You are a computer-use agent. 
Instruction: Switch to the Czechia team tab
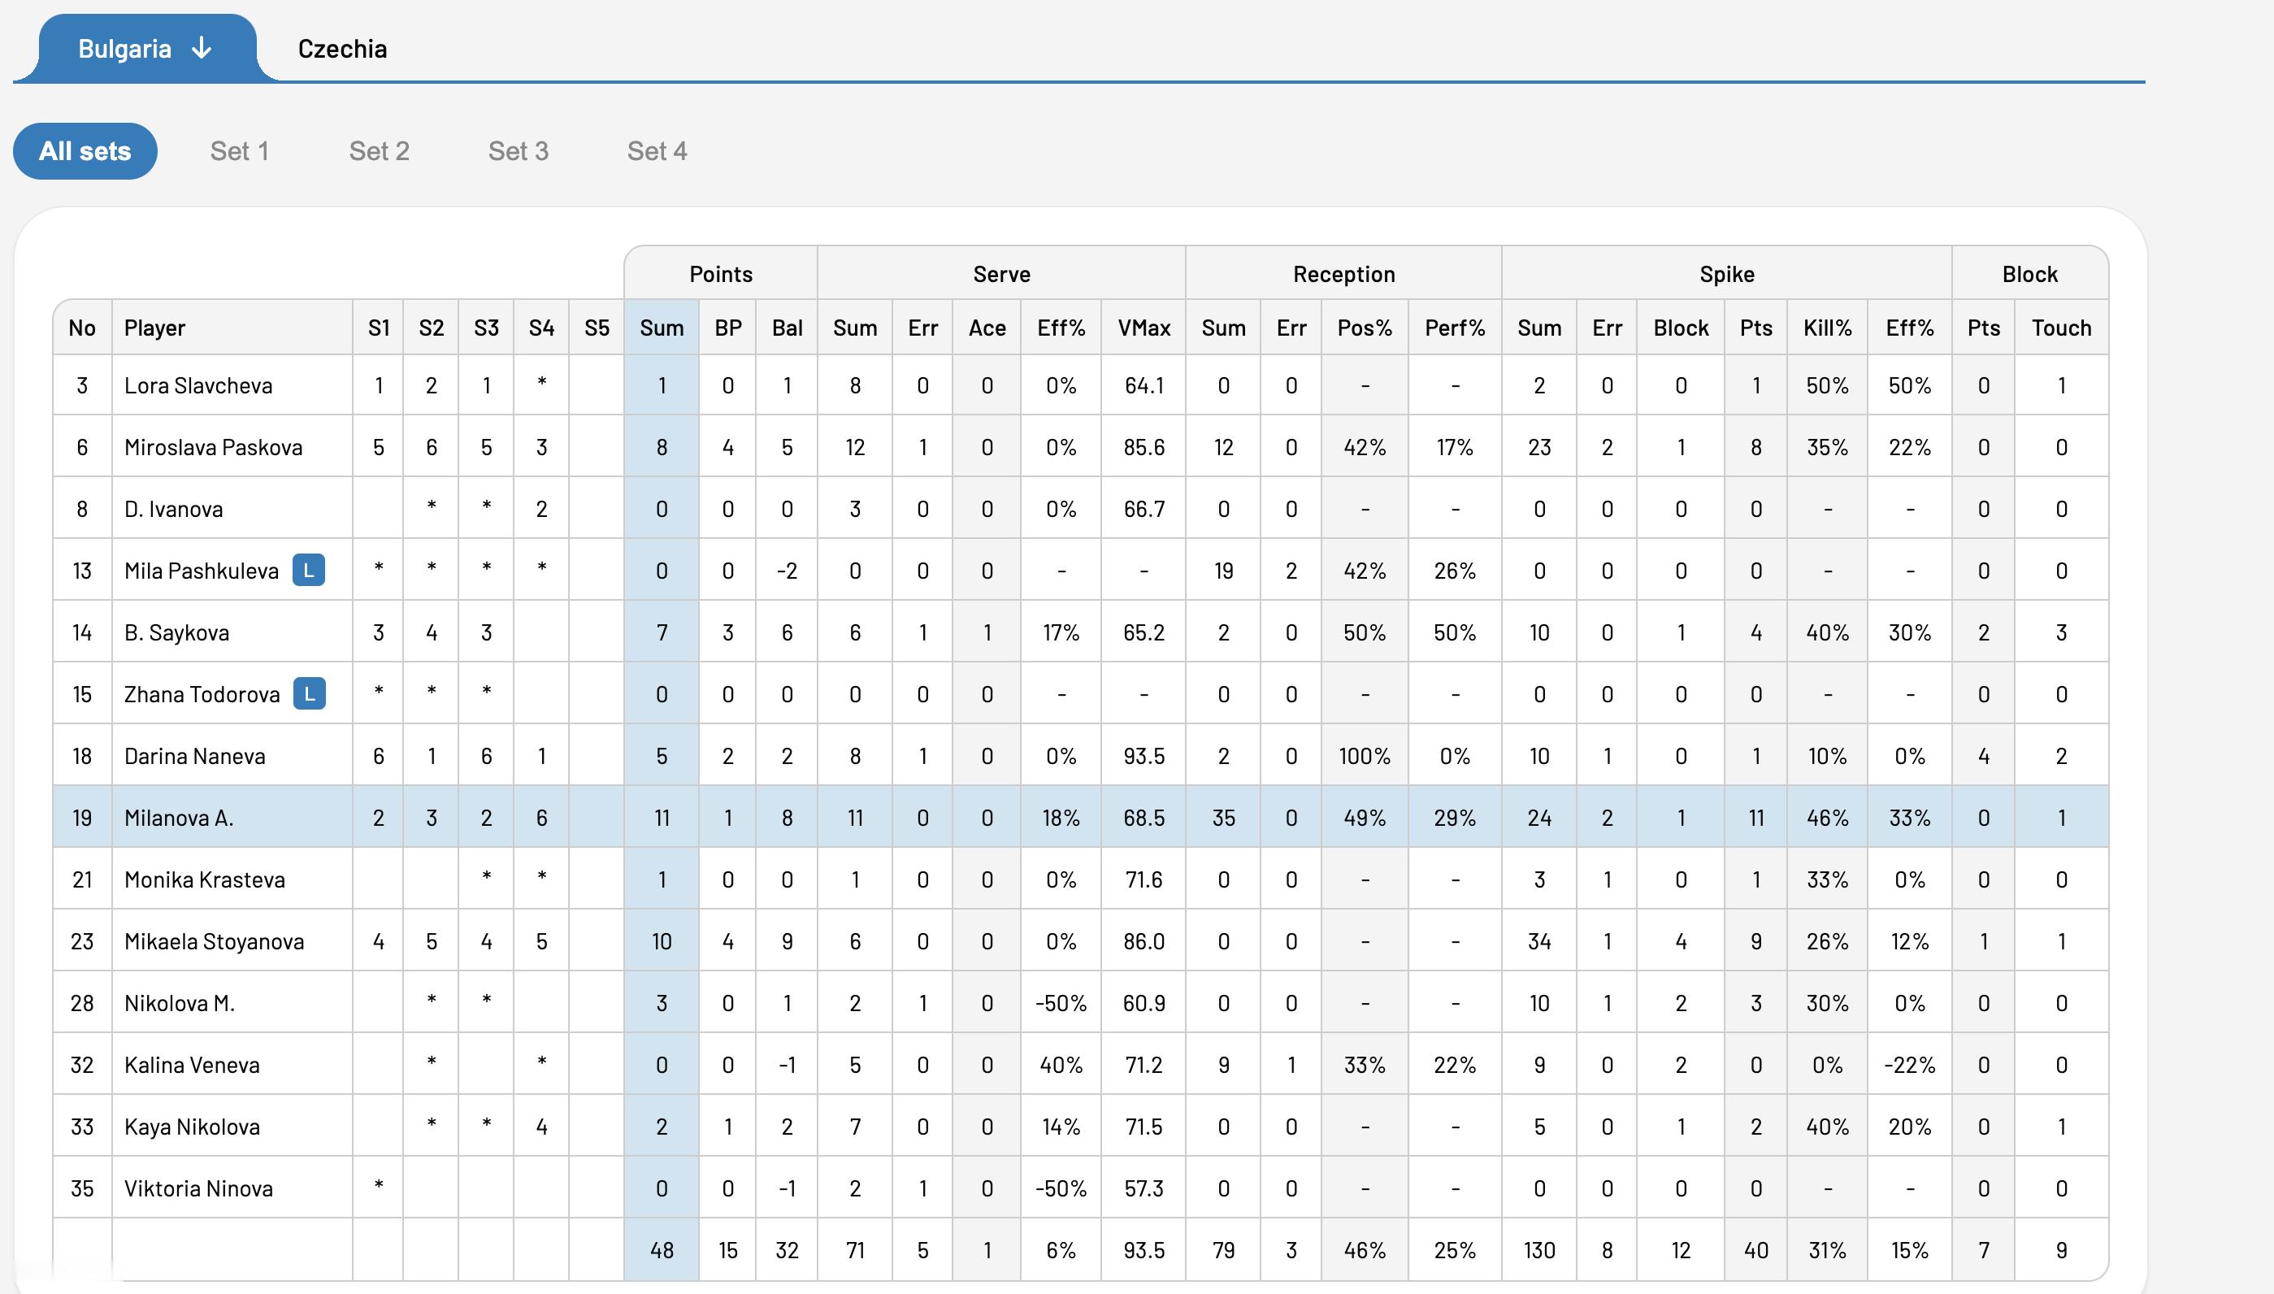[342, 49]
